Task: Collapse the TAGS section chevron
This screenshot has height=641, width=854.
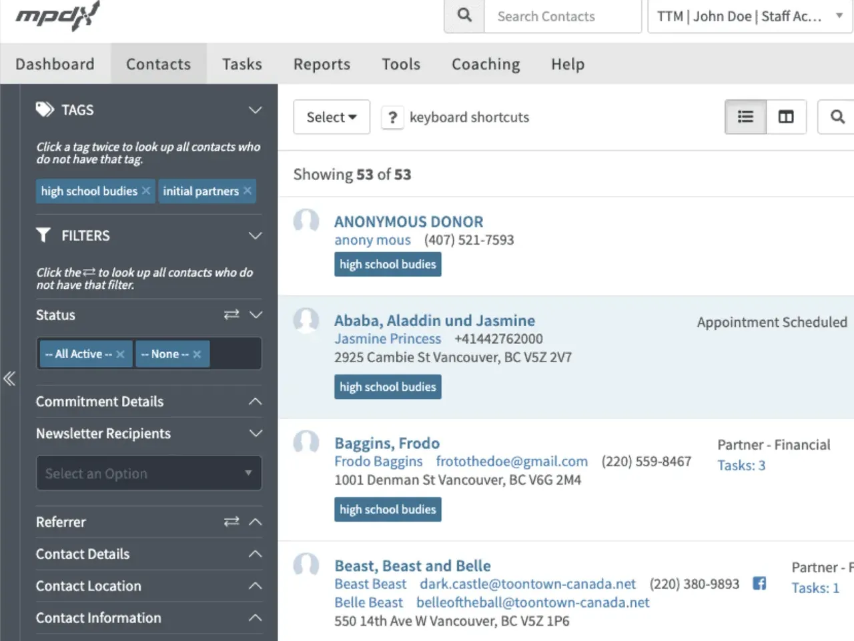Action: point(255,110)
